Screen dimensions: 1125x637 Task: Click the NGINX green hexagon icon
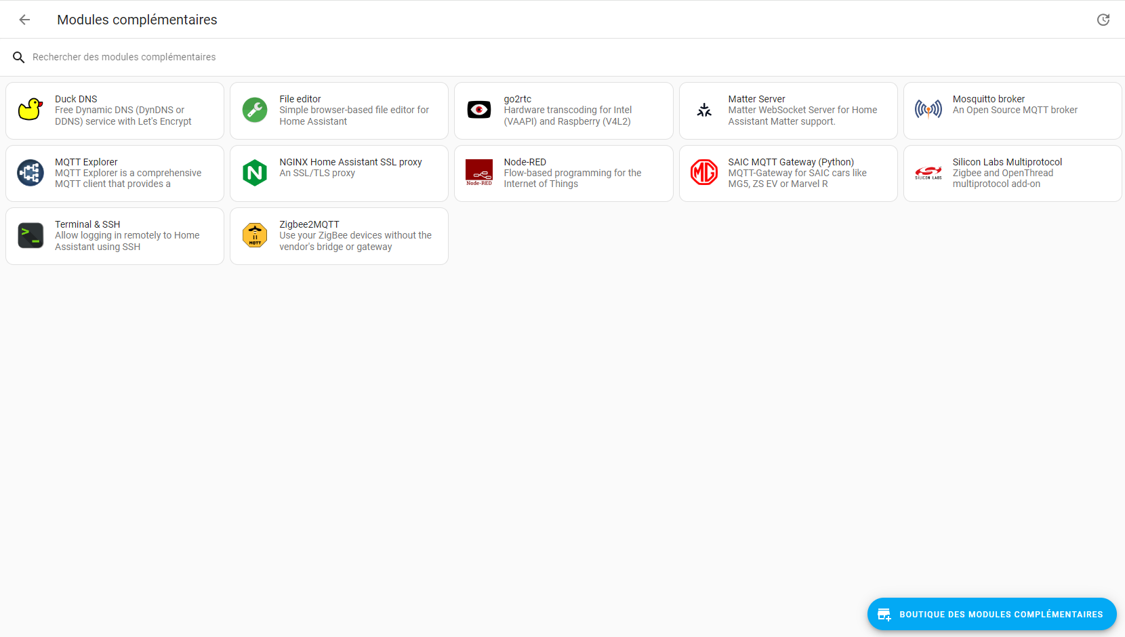point(255,173)
